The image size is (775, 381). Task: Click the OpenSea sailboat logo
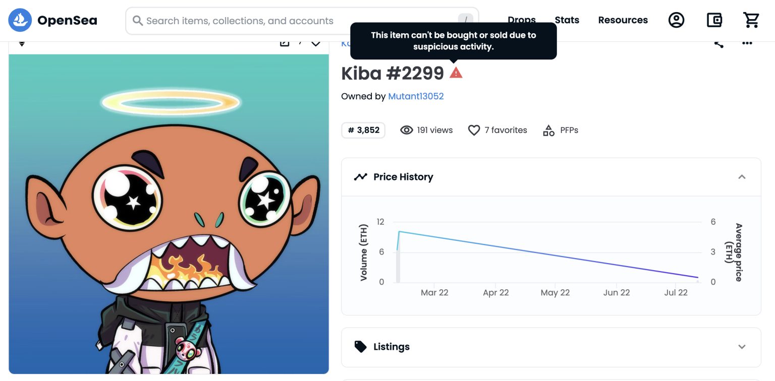pyautogui.click(x=20, y=20)
